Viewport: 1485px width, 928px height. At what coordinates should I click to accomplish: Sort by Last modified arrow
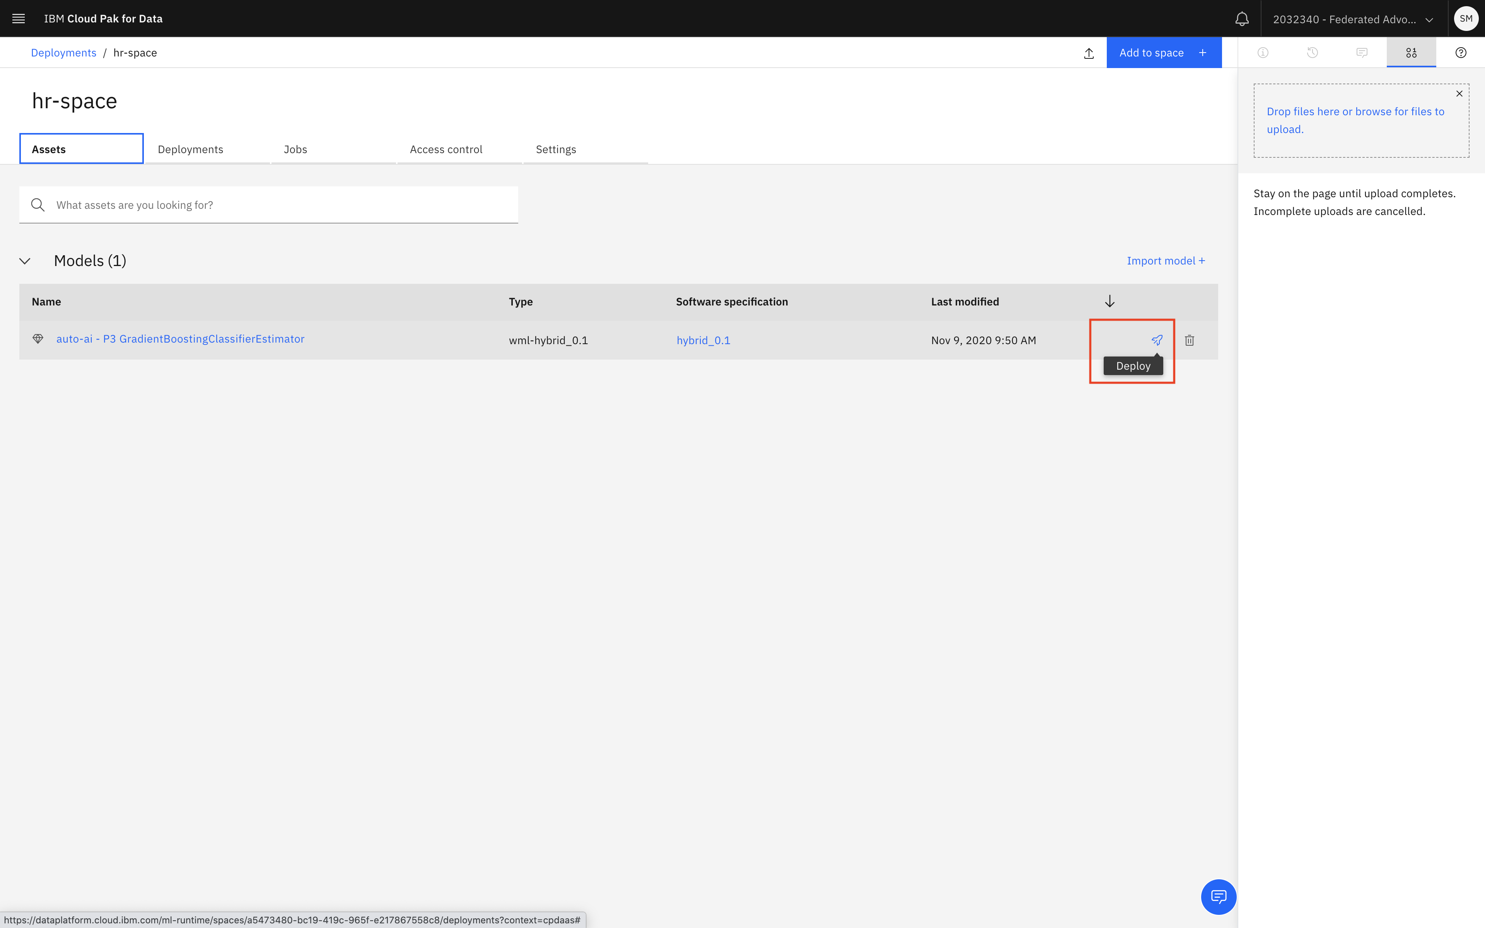[1109, 301]
